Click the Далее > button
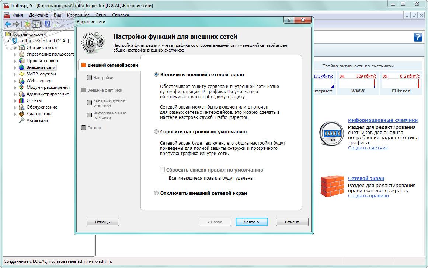Viewport: 428px width, 268px height. click(x=251, y=222)
